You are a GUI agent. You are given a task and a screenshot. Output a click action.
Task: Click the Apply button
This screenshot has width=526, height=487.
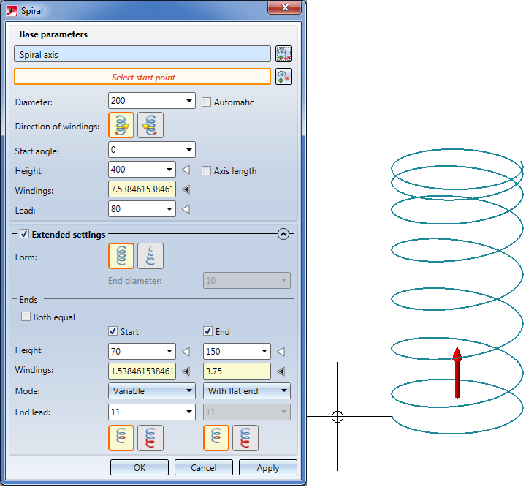coord(268,467)
